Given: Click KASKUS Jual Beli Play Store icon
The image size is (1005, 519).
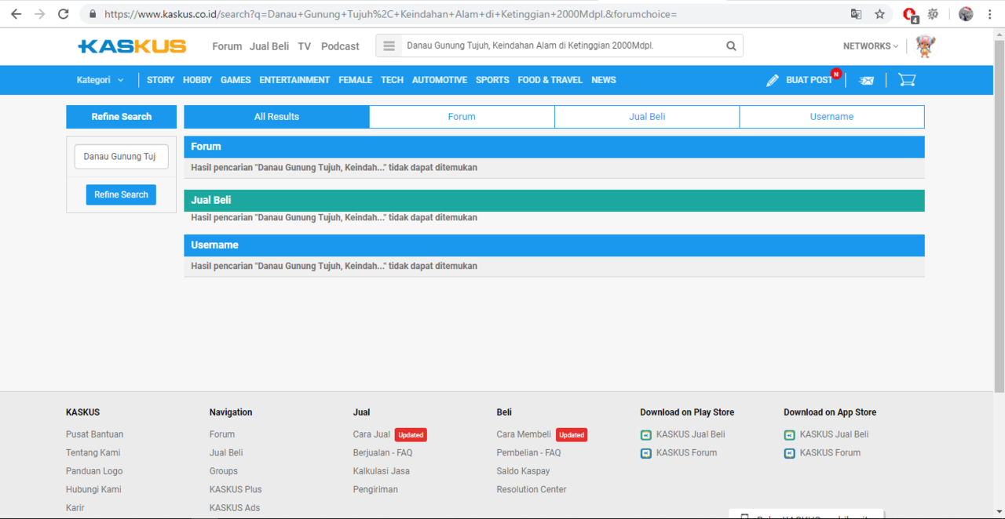Looking at the screenshot, I should point(646,435).
